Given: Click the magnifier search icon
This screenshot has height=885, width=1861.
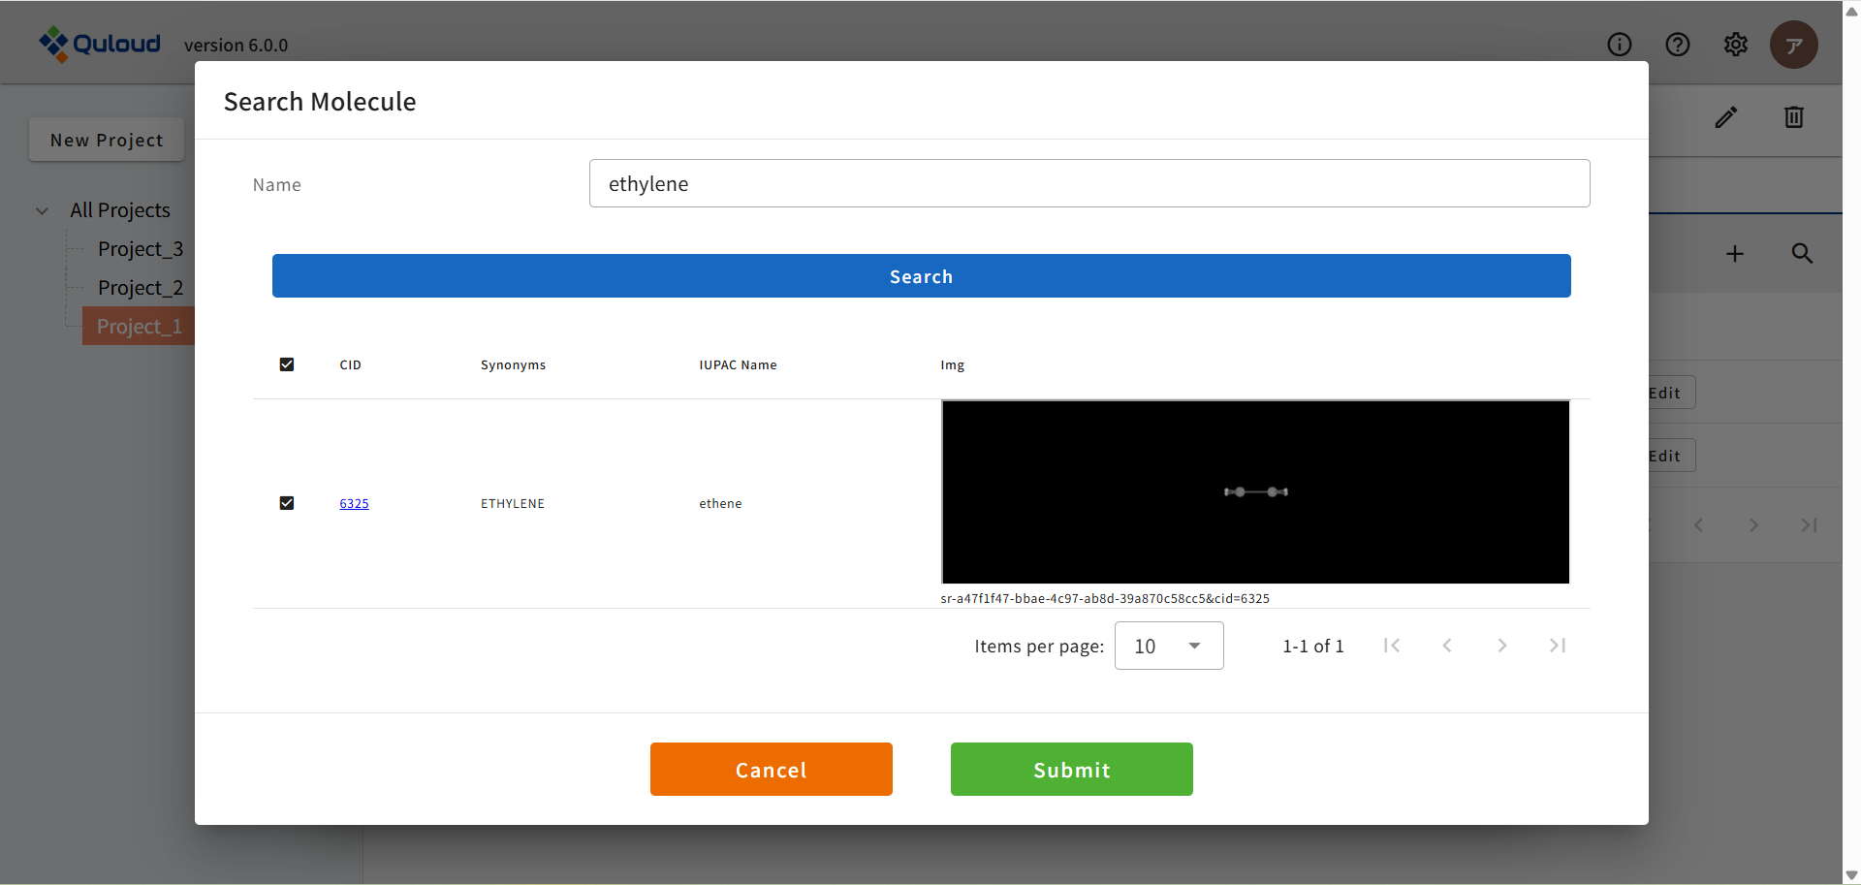Looking at the screenshot, I should (1801, 254).
